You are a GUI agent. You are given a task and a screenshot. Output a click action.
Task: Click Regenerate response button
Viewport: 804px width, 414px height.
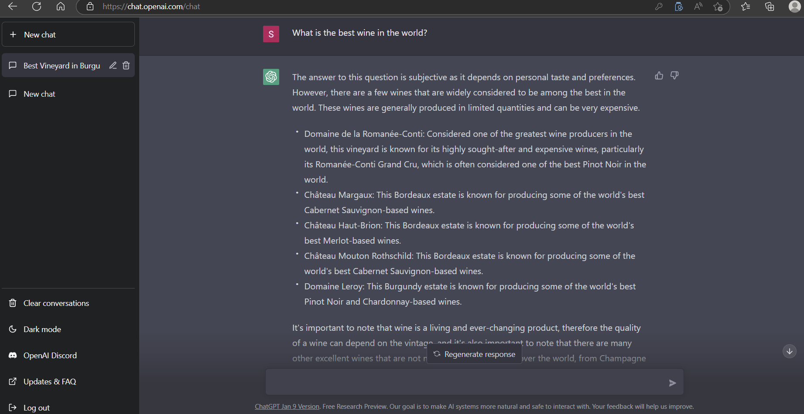pyautogui.click(x=474, y=354)
